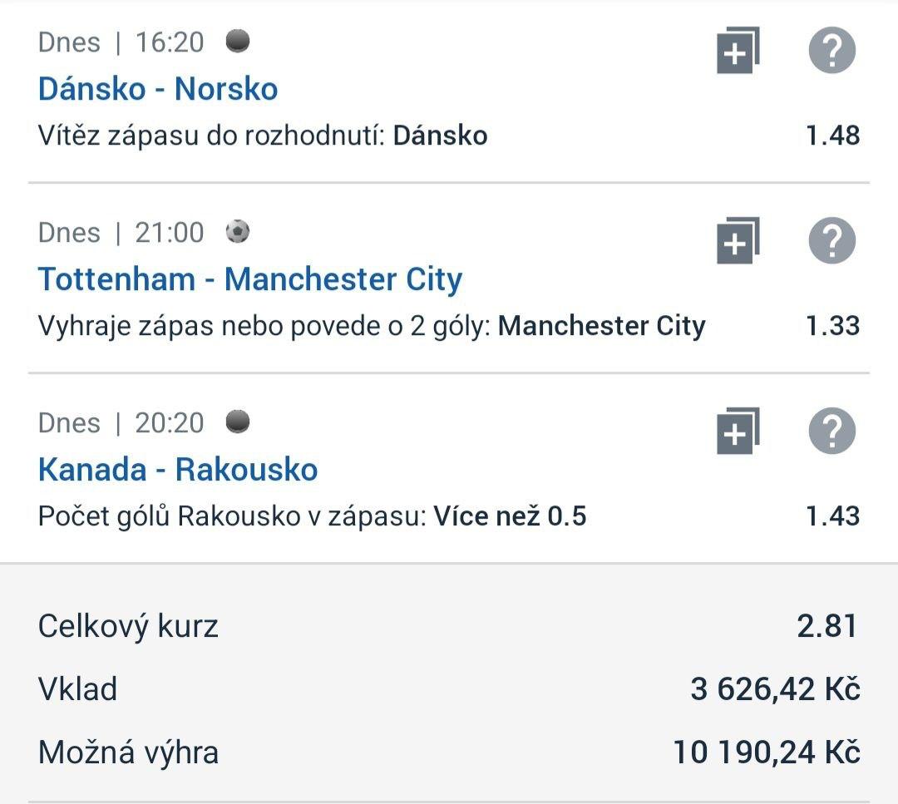
Task: Open help for Tottenham - Manchester City bet
Action: tap(832, 240)
